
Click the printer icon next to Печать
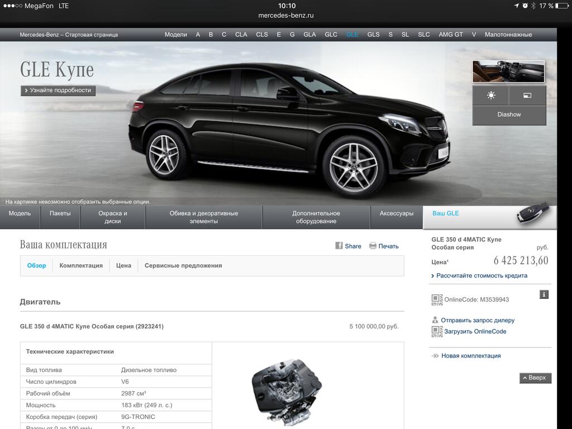coord(373,246)
